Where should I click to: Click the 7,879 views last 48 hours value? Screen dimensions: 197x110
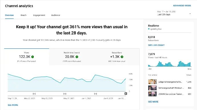tap(151, 54)
